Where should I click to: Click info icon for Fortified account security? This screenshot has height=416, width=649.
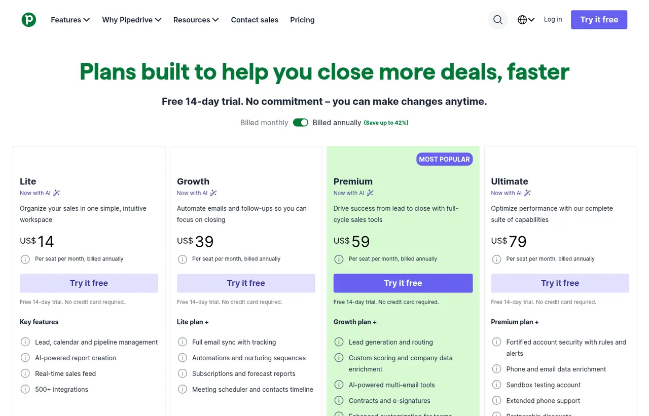click(496, 342)
